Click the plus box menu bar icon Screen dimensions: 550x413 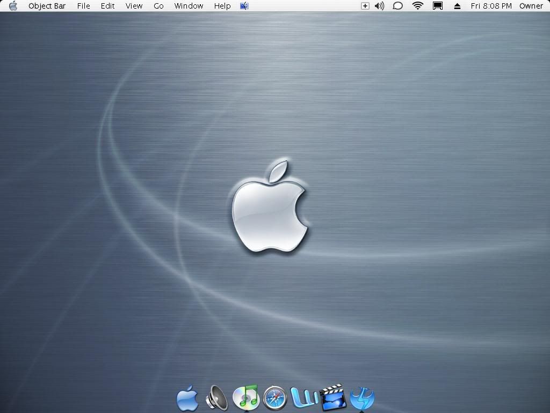(365, 5)
